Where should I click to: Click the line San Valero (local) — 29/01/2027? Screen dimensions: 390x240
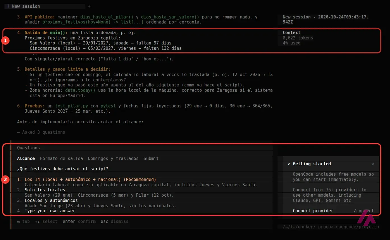point(101,43)
